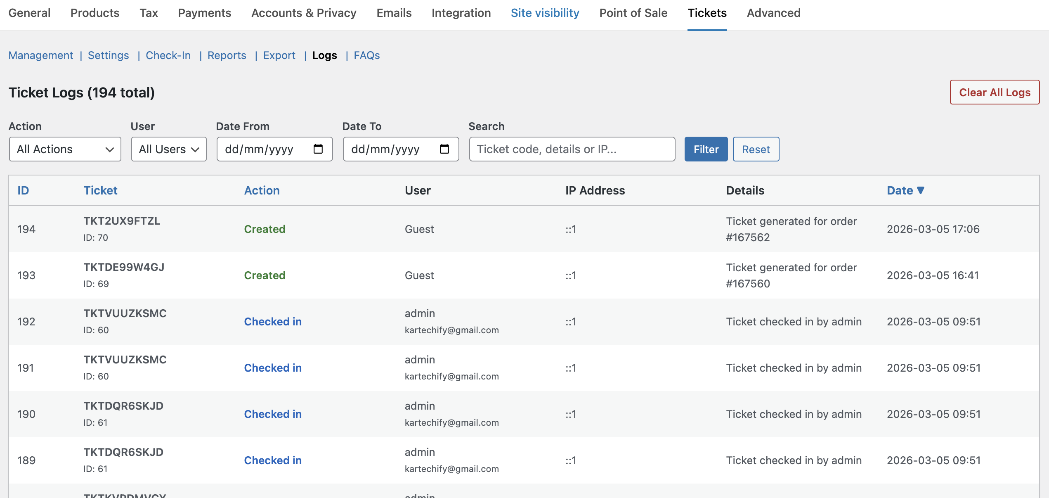This screenshot has height=498, width=1049.
Task: Click order #167562 details text
Action: [791, 229]
